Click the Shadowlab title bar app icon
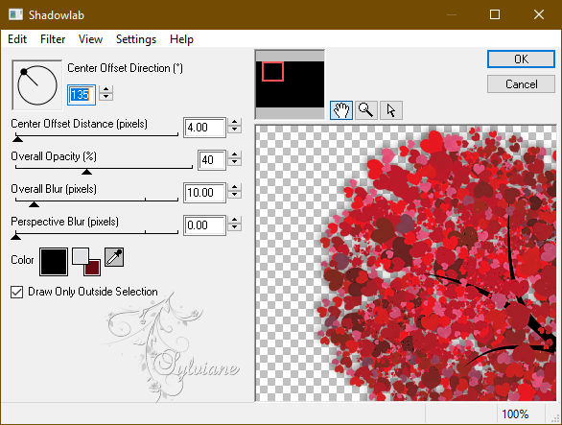This screenshot has height=425, width=562. tap(15, 14)
